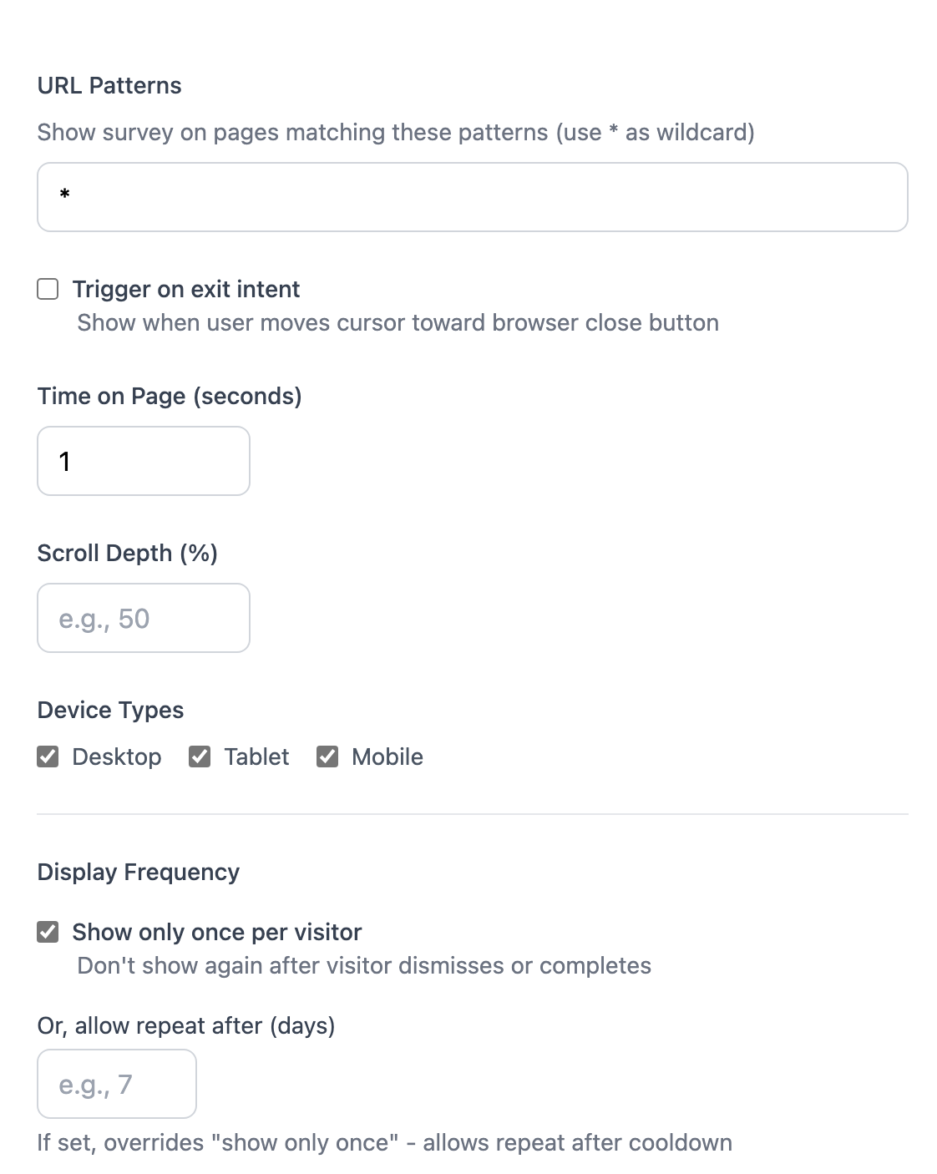Click the cooldown override explanation text
This screenshot has height=1174, width=937.
(384, 1142)
